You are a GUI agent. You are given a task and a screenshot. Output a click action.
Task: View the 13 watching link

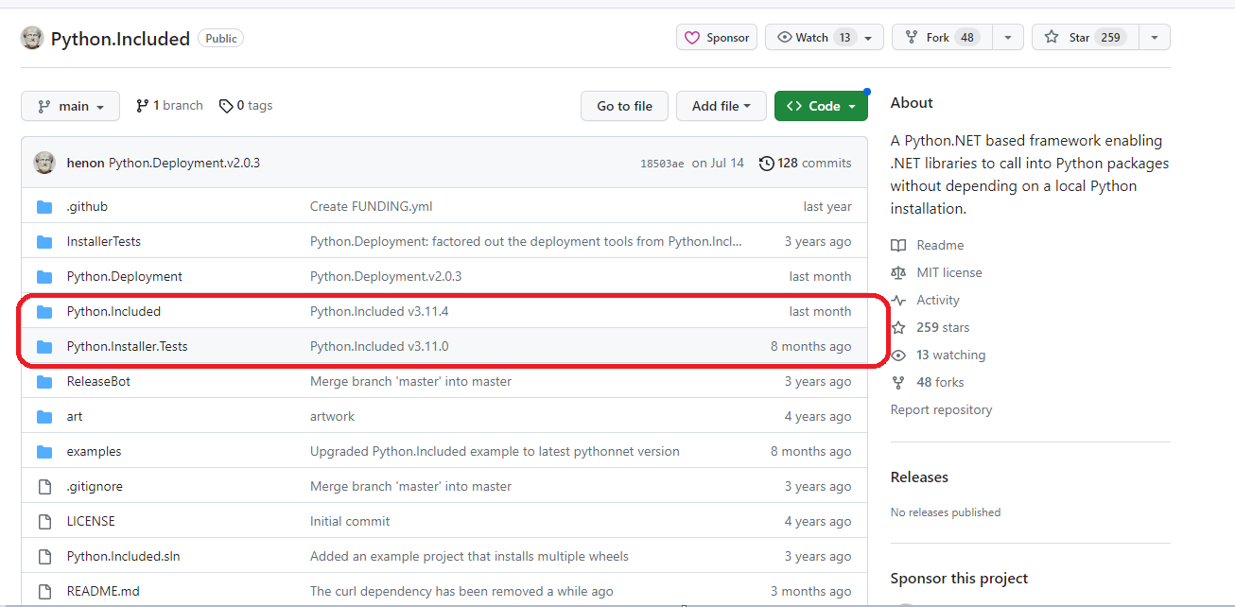[938, 355]
